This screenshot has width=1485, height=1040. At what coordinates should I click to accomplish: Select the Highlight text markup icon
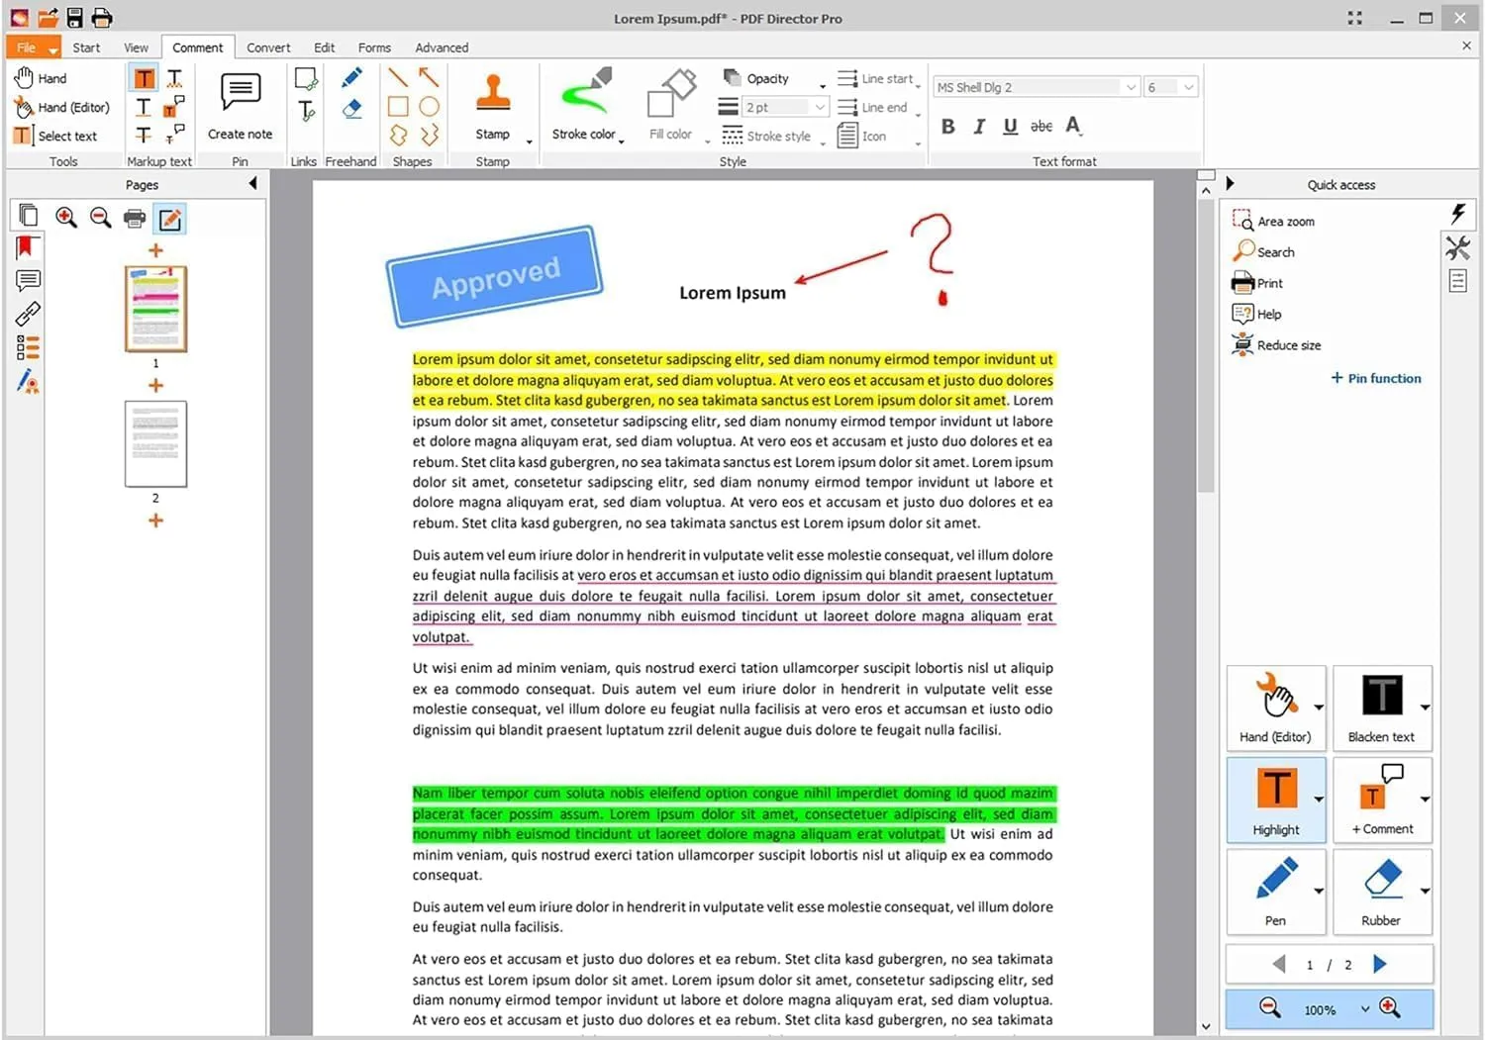(144, 77)
